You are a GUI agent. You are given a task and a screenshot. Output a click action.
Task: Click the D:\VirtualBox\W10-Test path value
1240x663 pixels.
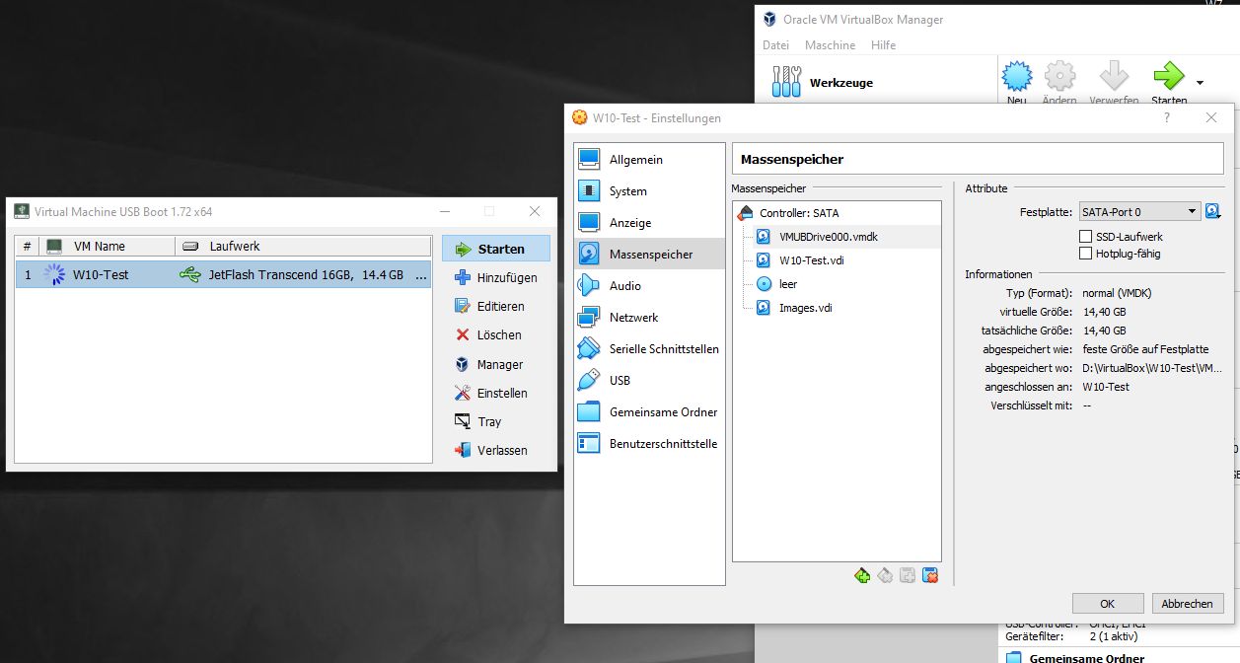point(1152,368)
